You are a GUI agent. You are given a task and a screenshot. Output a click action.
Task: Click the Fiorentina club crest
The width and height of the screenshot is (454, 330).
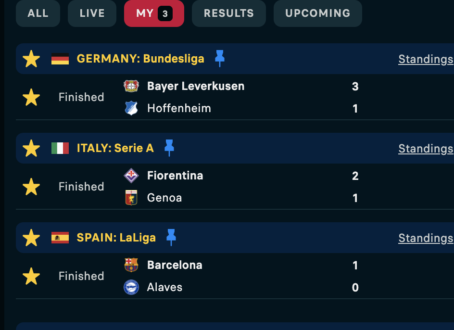(x=131, y=176)
